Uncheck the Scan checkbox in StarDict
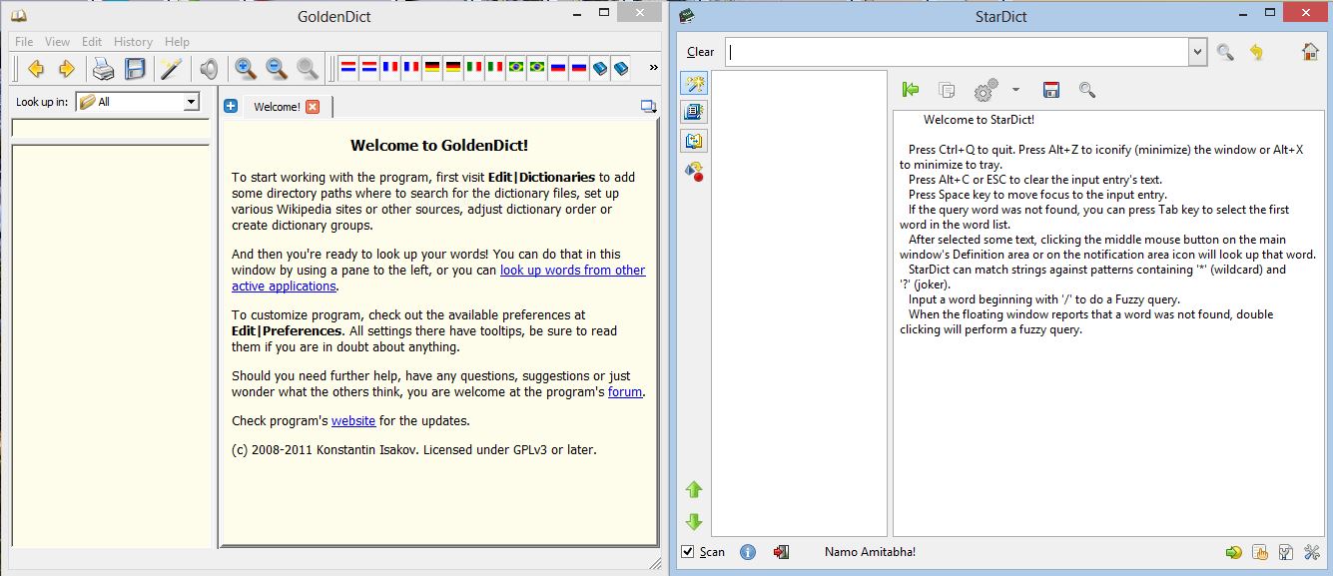 688,552
